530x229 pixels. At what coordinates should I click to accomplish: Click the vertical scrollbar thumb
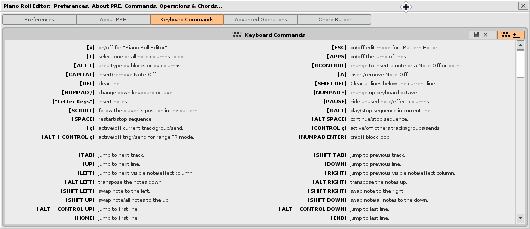pos(520,63)
